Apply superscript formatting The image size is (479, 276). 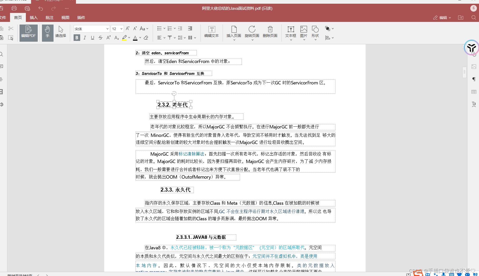(x=108, y=38)
